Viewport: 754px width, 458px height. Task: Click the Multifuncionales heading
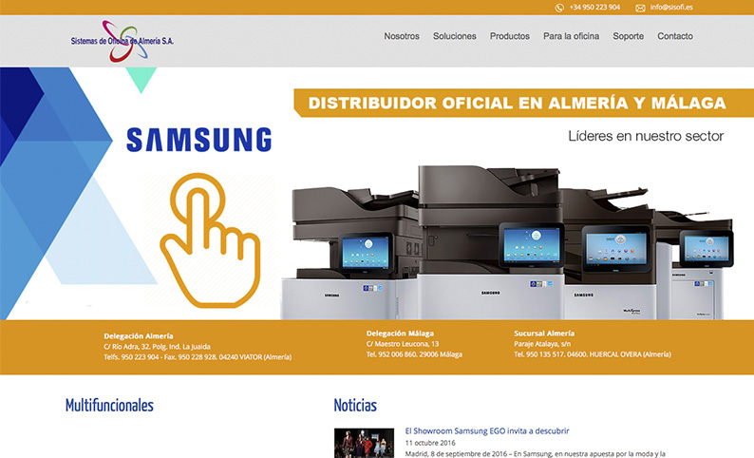coord(109,405)
